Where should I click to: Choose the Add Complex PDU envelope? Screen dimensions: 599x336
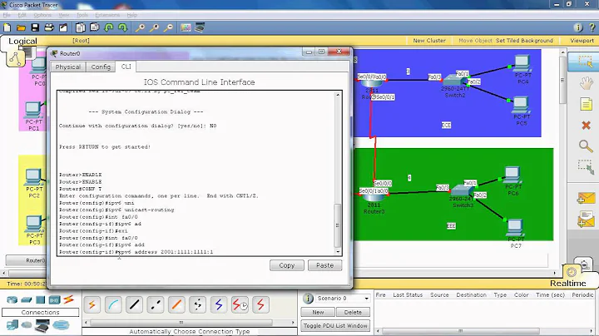coord(587,220)
